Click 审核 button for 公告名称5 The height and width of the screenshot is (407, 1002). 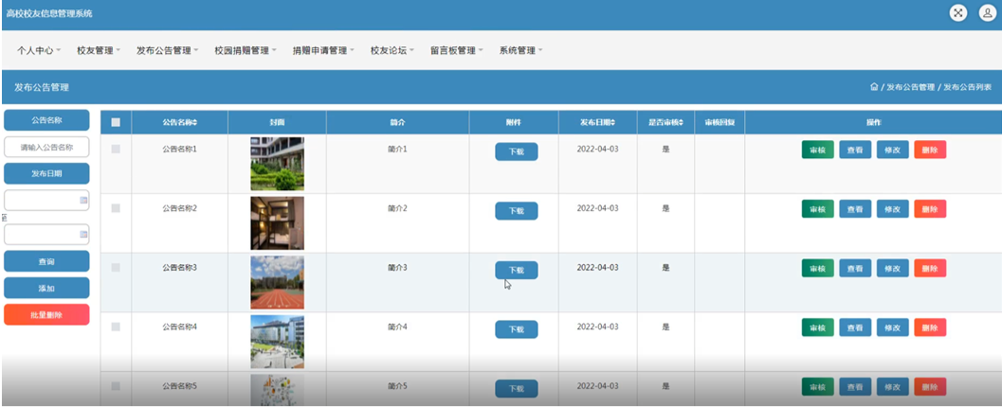click(818, 387)
